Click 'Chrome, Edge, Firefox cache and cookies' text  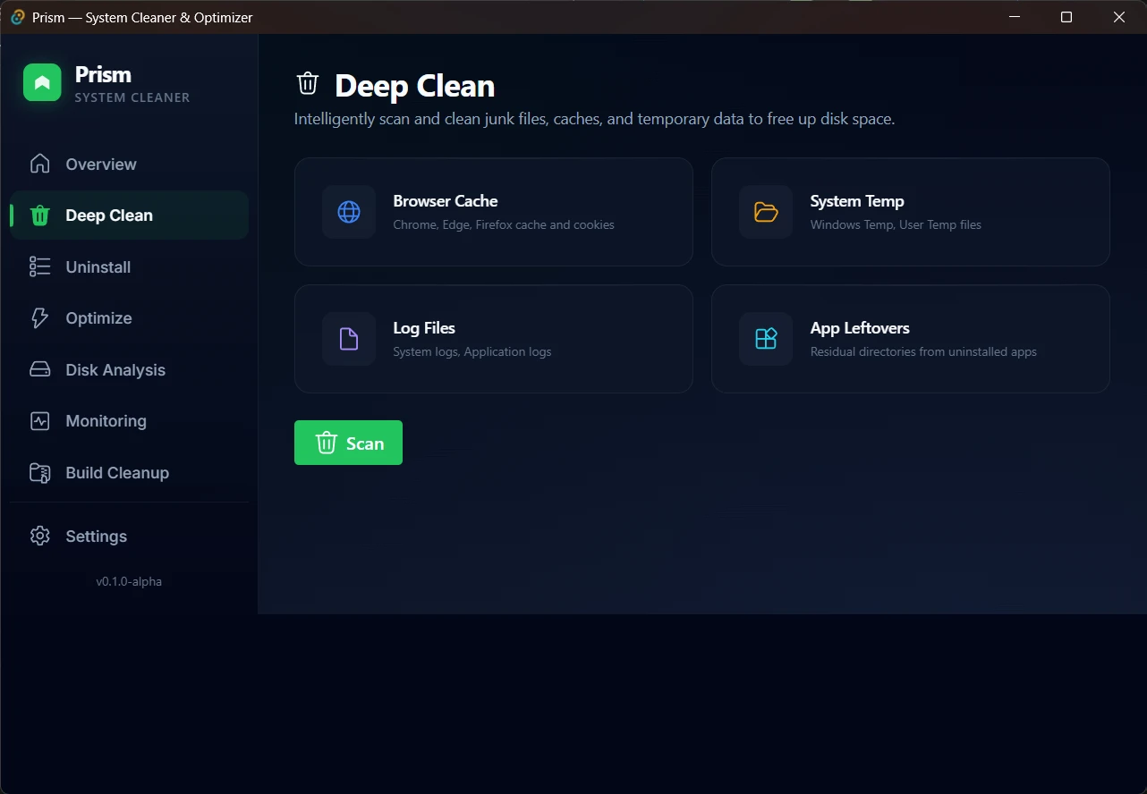click(504, 224)
